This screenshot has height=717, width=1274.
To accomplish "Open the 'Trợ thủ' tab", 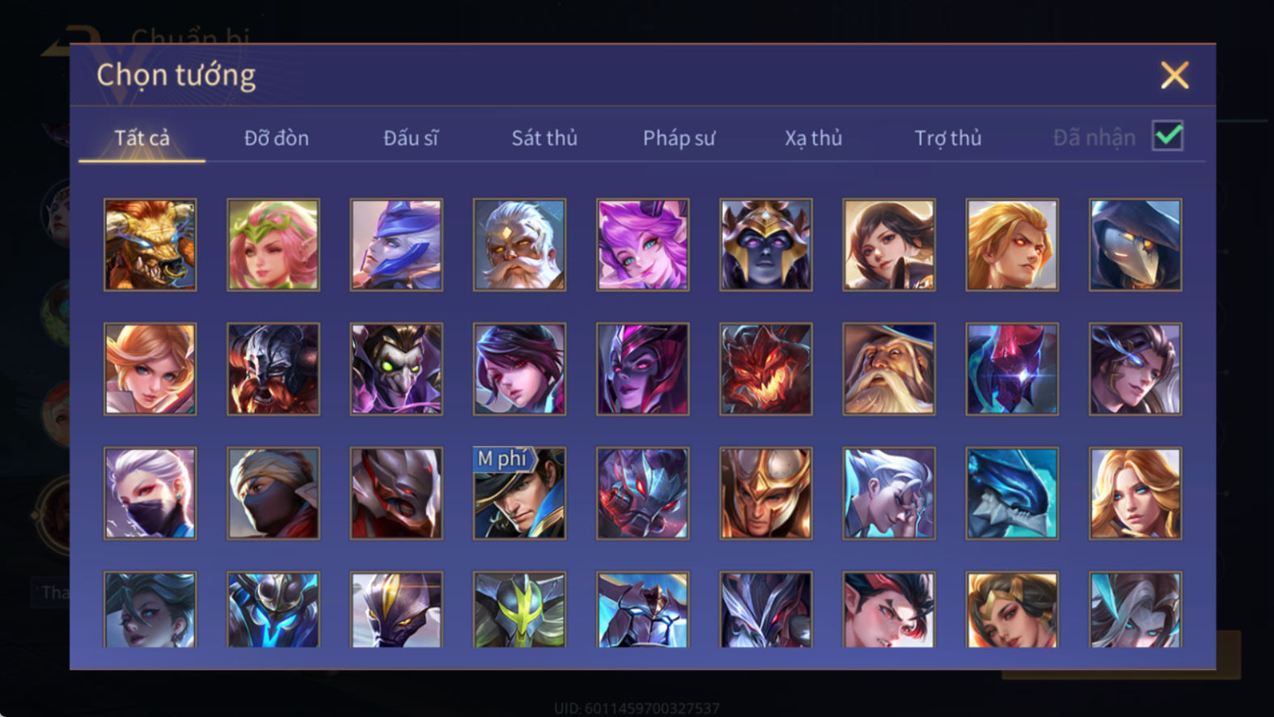I will (x=948, y=138).
